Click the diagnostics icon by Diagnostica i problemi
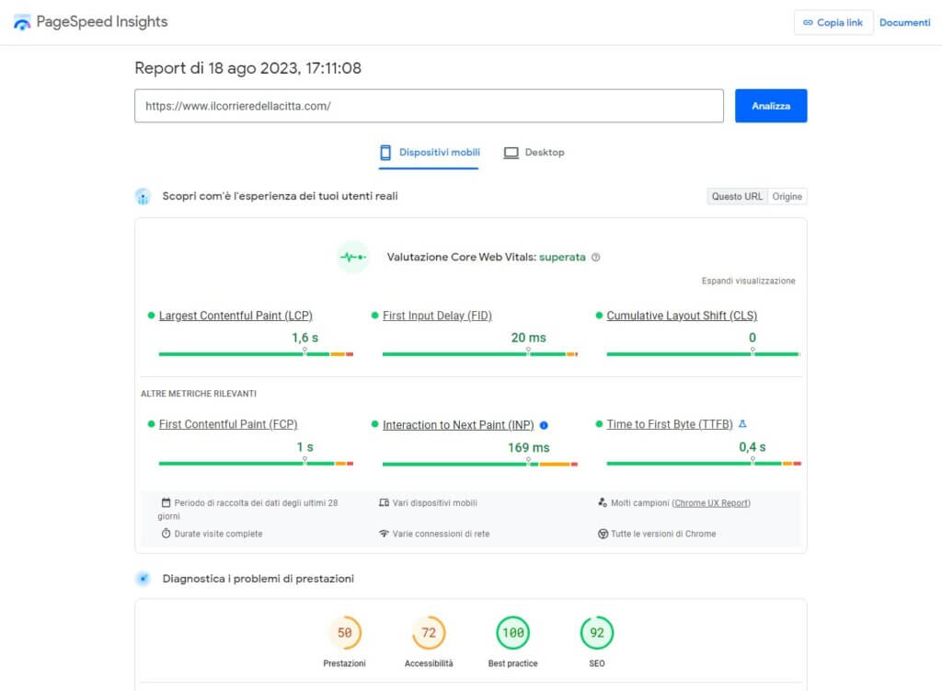The height and width of the screenshot is (691, 942). click(143, 579)
